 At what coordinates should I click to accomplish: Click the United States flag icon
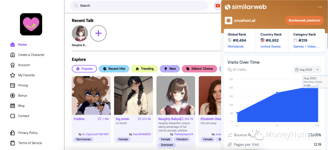tap(262, 40)
